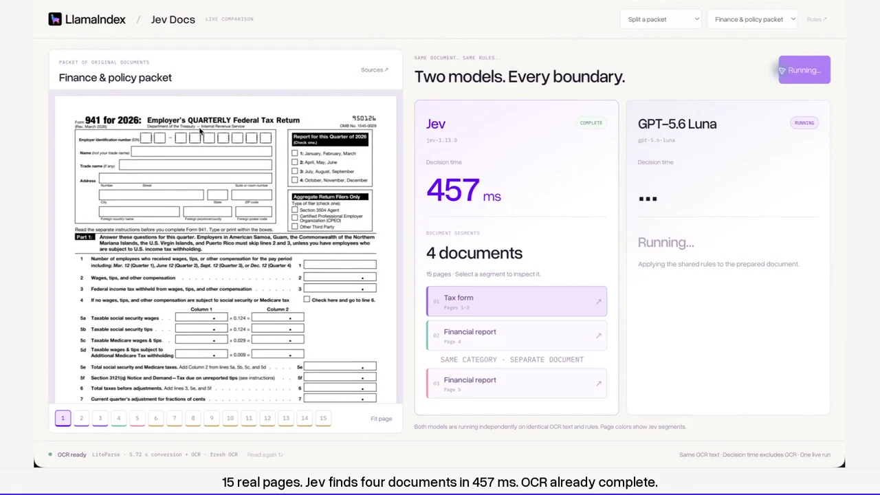Check quarter 1: January, February, March box

coord(295,153)
